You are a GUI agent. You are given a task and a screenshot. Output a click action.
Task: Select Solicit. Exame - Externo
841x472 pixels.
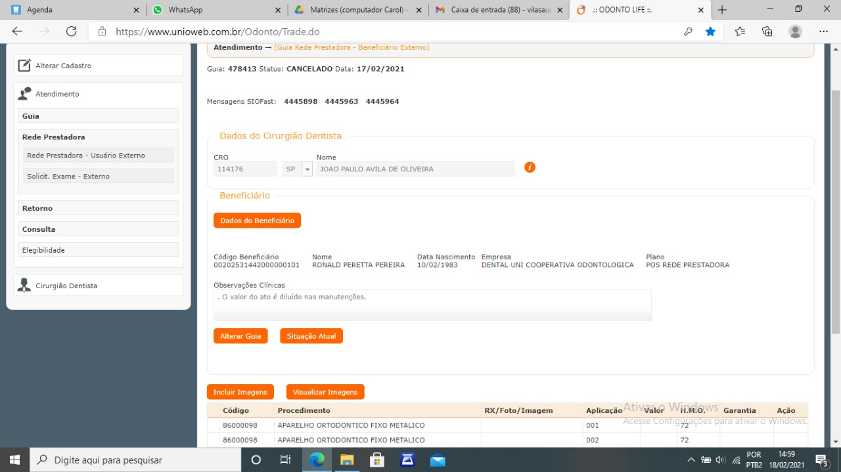pos(99,176)
